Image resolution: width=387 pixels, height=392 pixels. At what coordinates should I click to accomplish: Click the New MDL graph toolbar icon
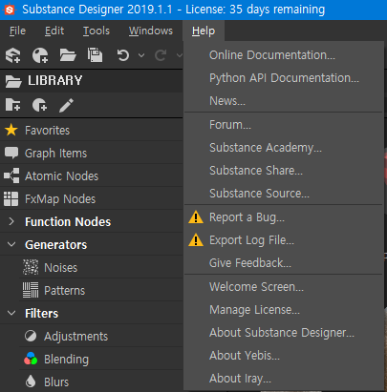pos(40,55)
